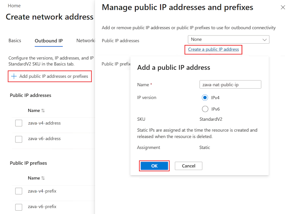Screen dimensions: 289x214
Task: Switch to the Networking tab
Action: coord(86,41)
